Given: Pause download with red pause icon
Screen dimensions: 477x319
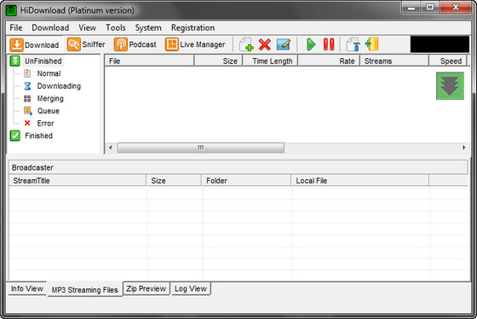Looking at the screenshot, I should click(329, 44).
